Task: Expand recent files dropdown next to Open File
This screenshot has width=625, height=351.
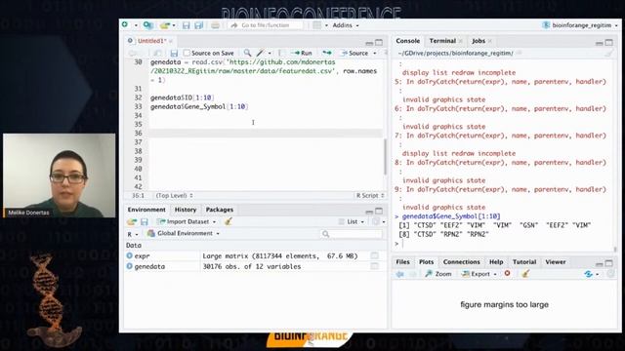Action: (174, 25)
